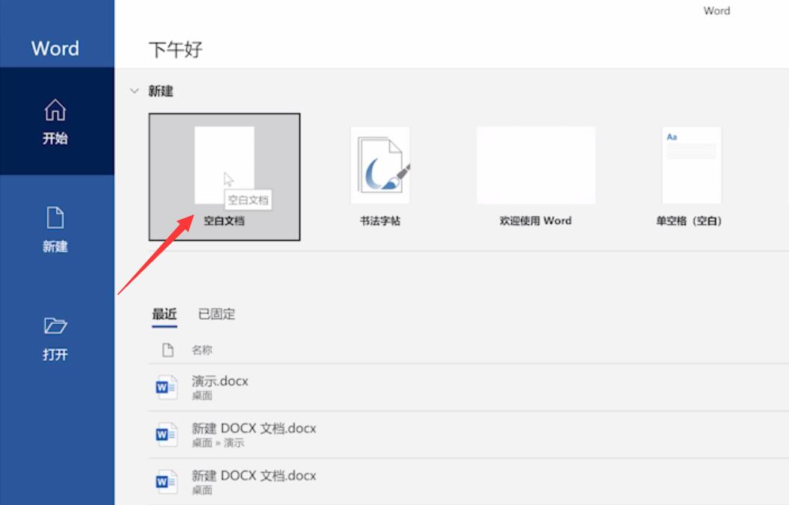Click the file type column header icon
This screenshot has width=789, height=505.
pyautogui.click(x=167, y=350)
